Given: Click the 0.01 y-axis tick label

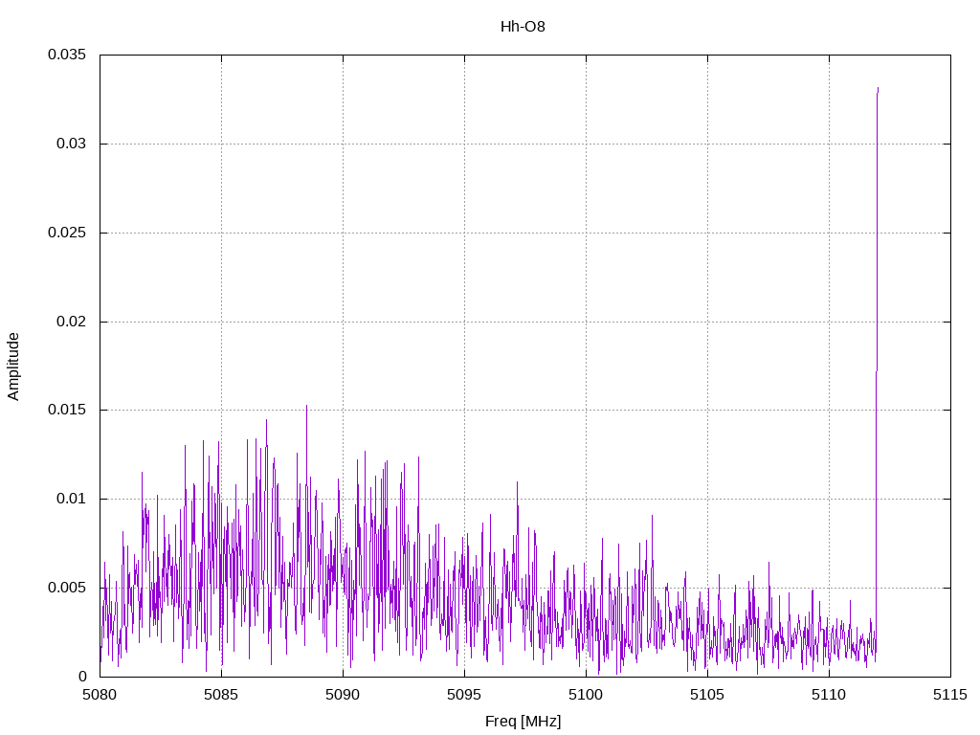Looking at the screenshot, I should (71, 499).
